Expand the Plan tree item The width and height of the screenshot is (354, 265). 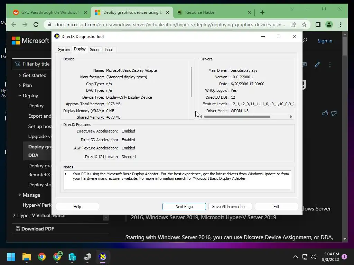tap(20, 85)
